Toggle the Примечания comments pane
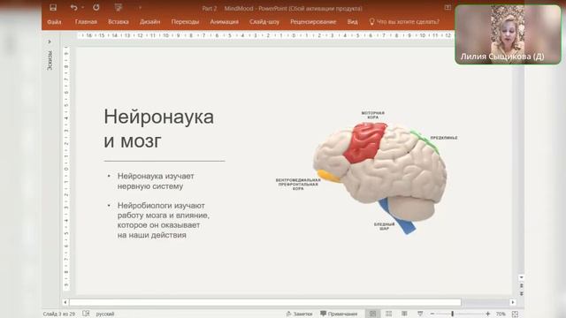 coord(339,314)
